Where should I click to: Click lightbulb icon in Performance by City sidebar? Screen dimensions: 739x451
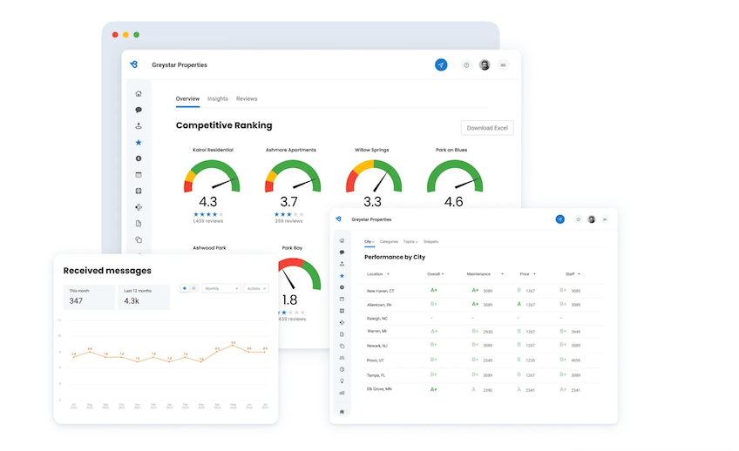point(342,380)
